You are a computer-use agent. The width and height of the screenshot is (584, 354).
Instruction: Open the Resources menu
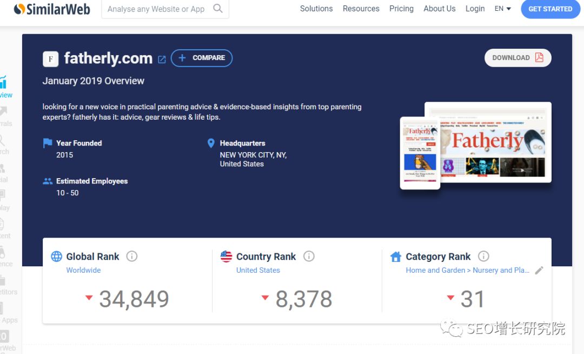[361, 9]
